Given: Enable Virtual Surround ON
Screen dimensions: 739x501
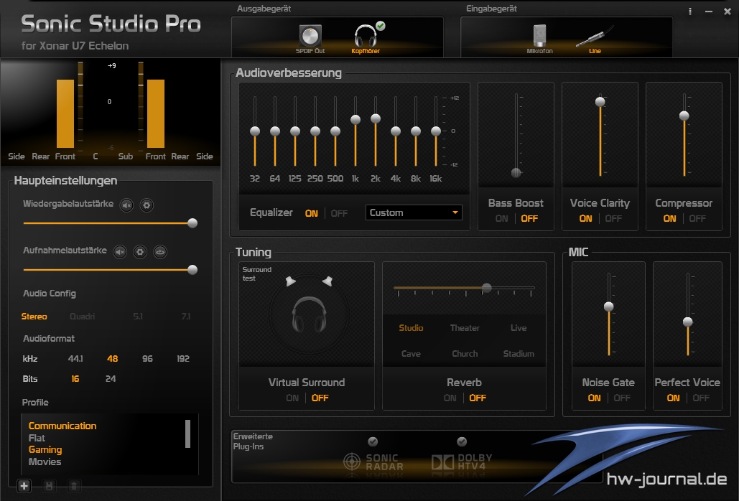Looking at the screenshot, I should (292, 398).
